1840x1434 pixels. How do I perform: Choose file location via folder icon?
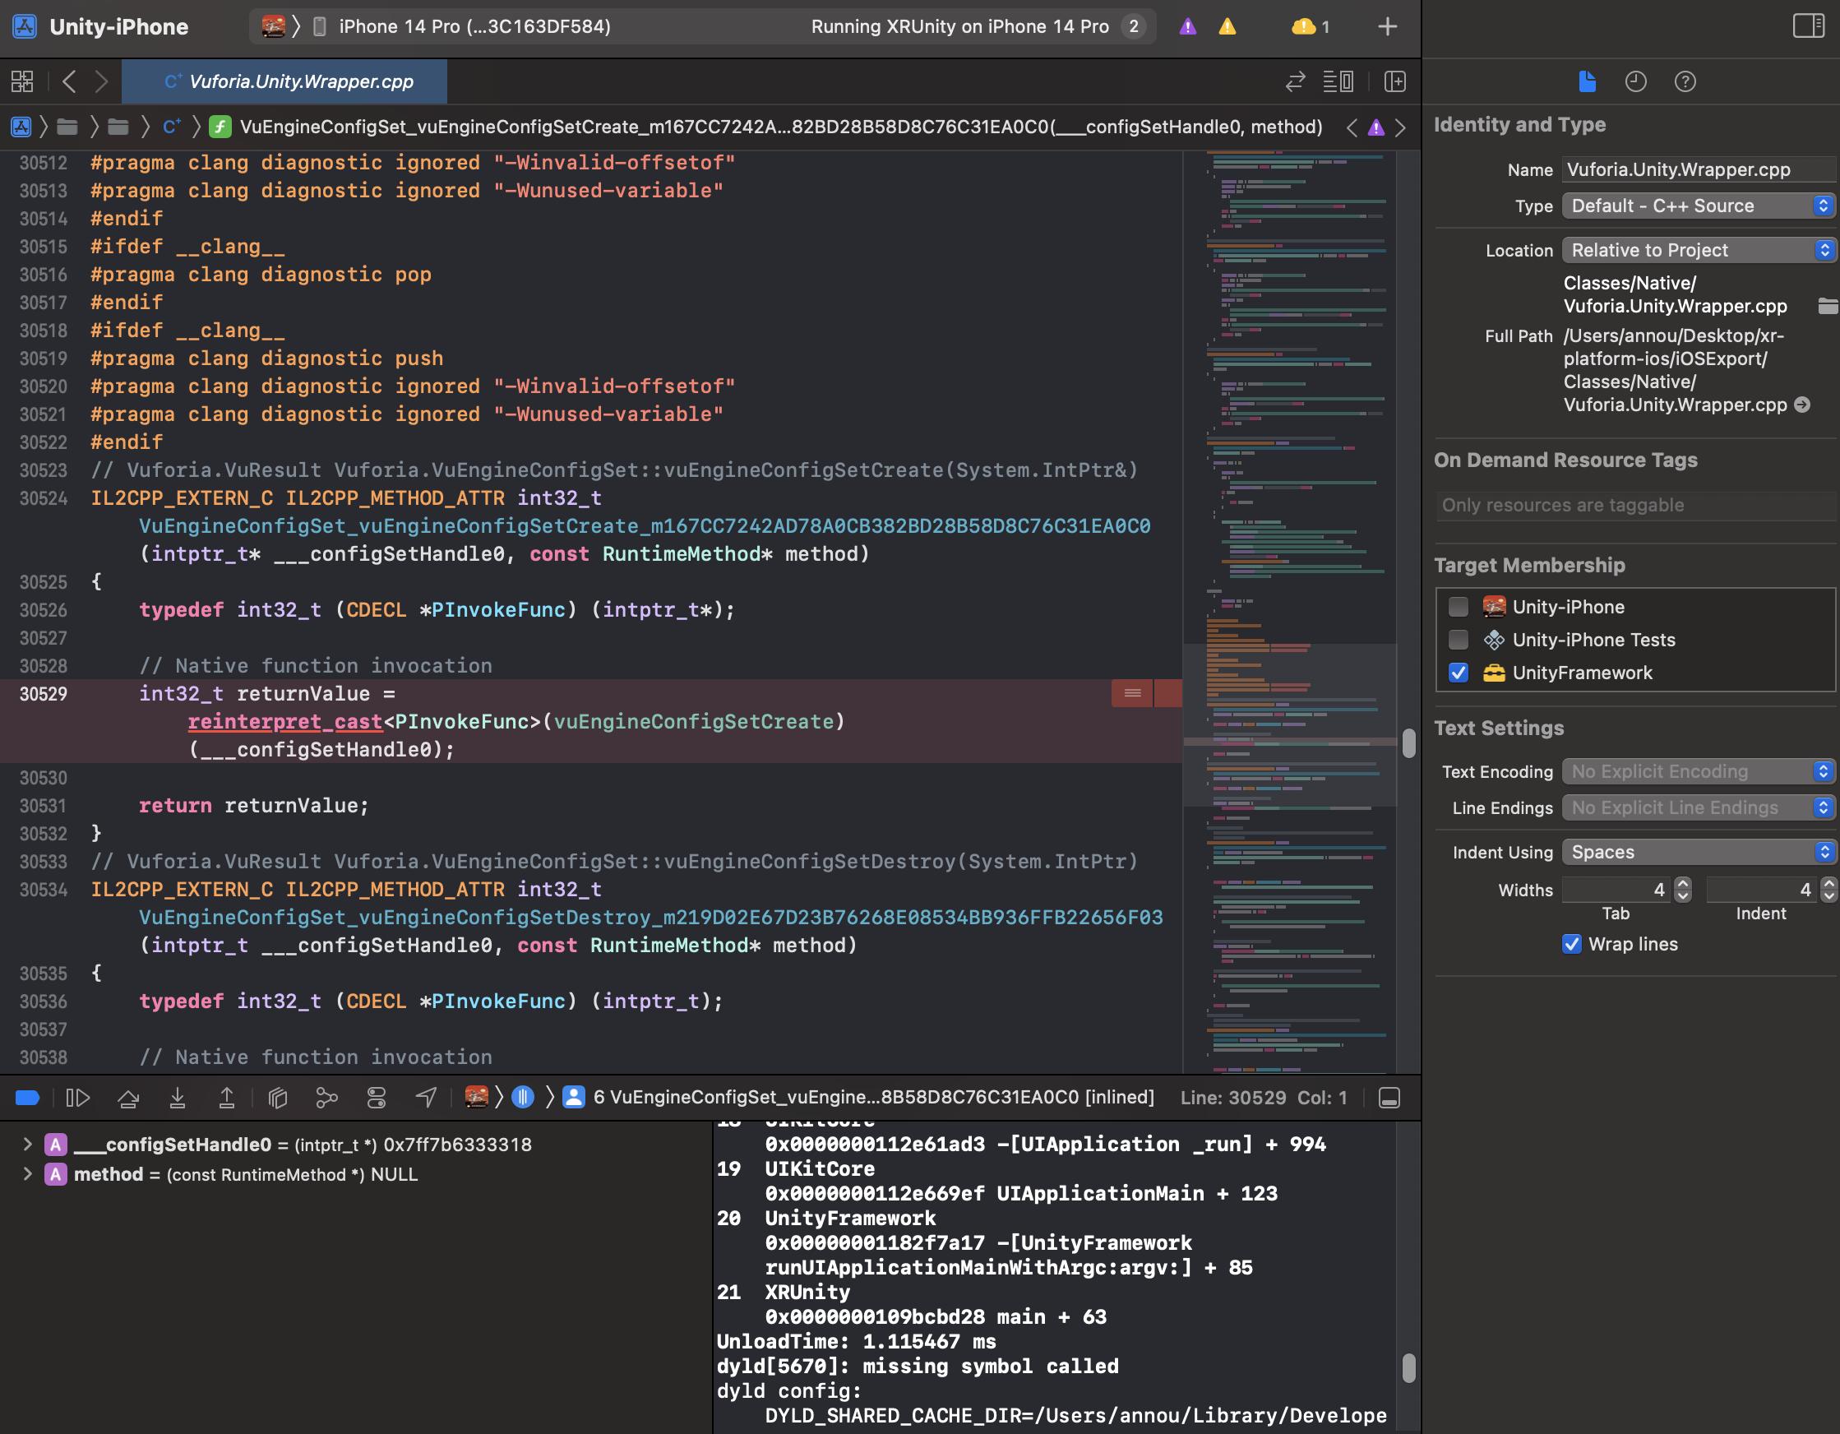point(1828,306)
